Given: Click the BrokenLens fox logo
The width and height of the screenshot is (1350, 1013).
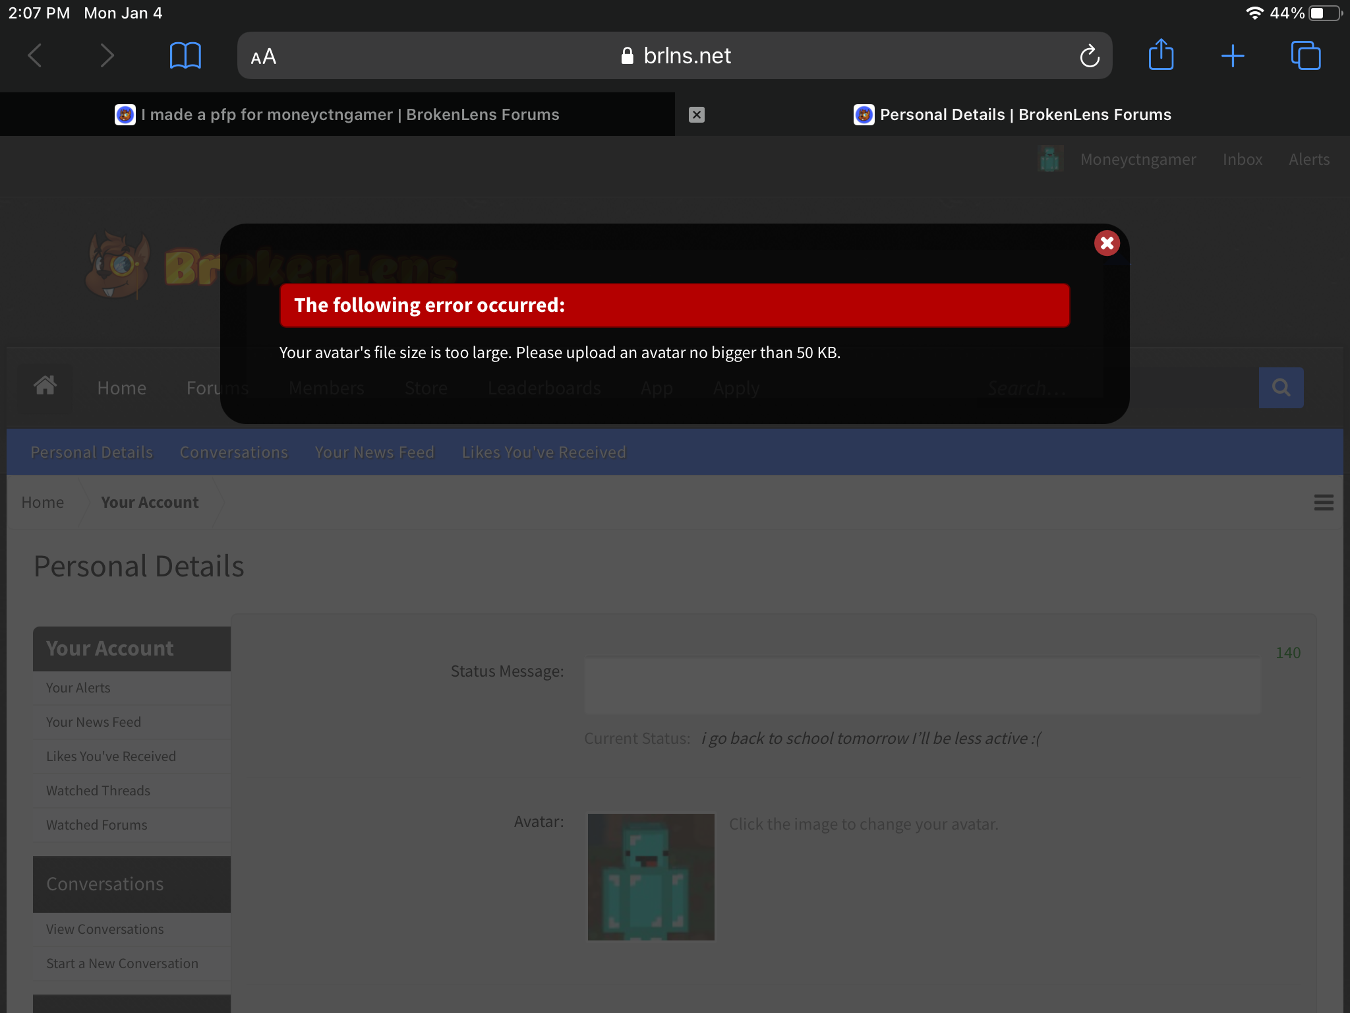Looking at the screenshot, I should pyautogui.click(x=119, y=264).
